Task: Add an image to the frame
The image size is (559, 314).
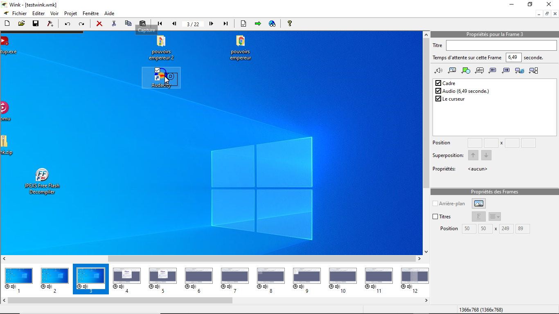Action: pyautogui.click(x=452, y=71)
